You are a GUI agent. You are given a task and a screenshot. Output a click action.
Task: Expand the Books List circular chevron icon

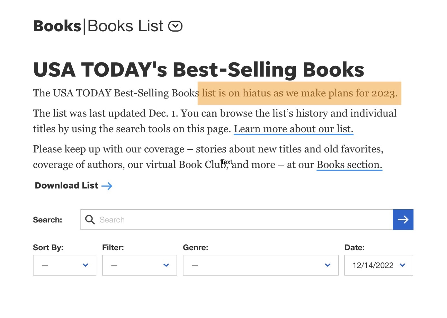pos(175,26)
